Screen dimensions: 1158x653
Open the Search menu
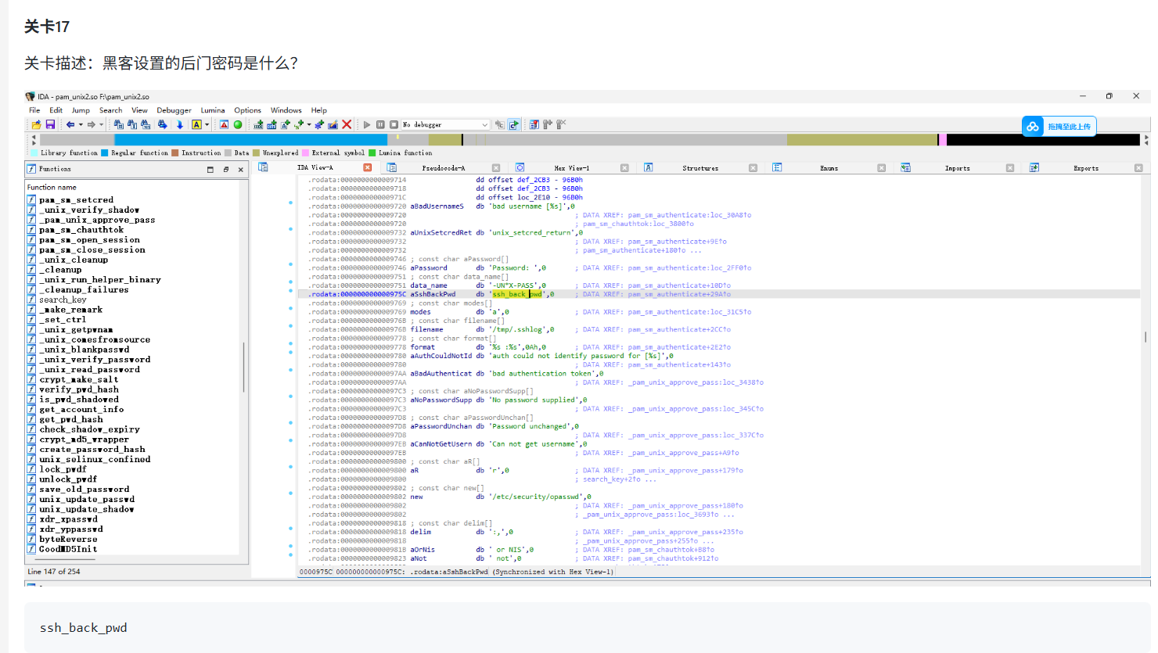[x=110, y=110]
